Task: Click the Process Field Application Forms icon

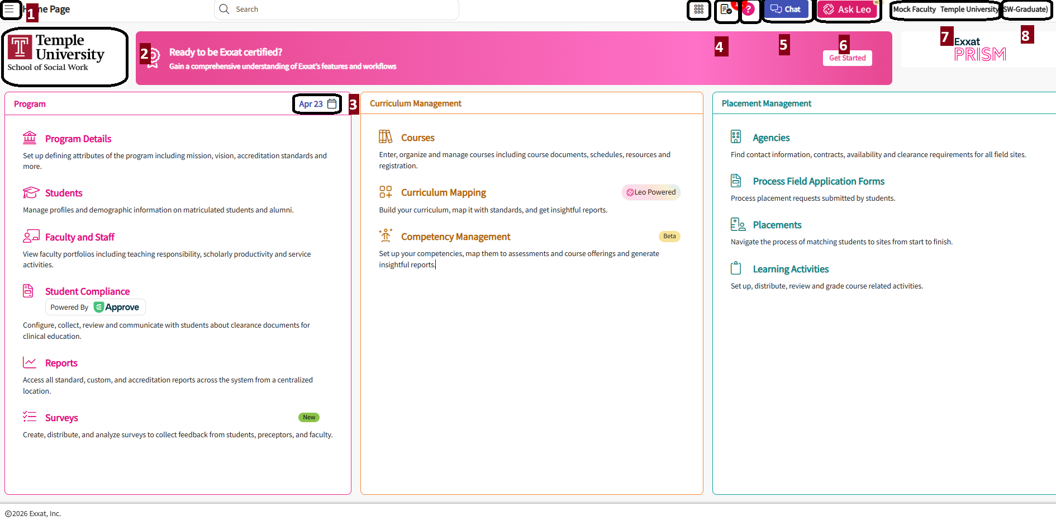Action: pos(736,180)
